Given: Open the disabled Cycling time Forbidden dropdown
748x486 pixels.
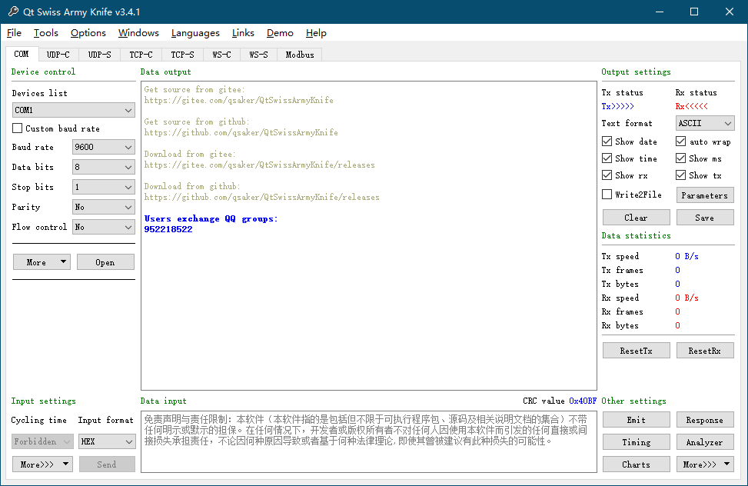Looking at the screenshot, I should click(x=42, y=441).
